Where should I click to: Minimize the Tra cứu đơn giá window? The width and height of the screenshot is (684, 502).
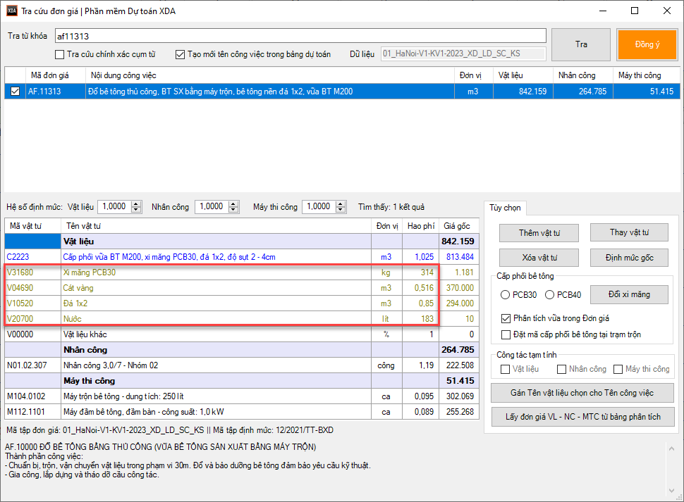(603, 11)
